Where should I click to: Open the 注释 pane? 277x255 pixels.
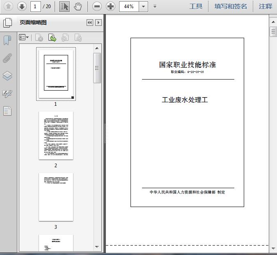[x=266, y=7]
